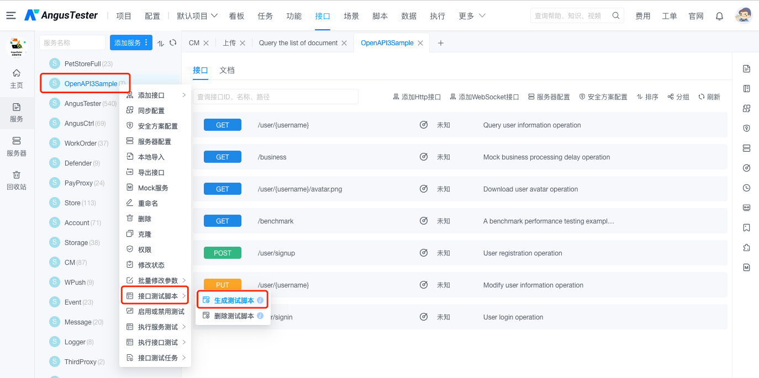Select AngusTester service in list
759x378 pixels.
click(83, 104)
